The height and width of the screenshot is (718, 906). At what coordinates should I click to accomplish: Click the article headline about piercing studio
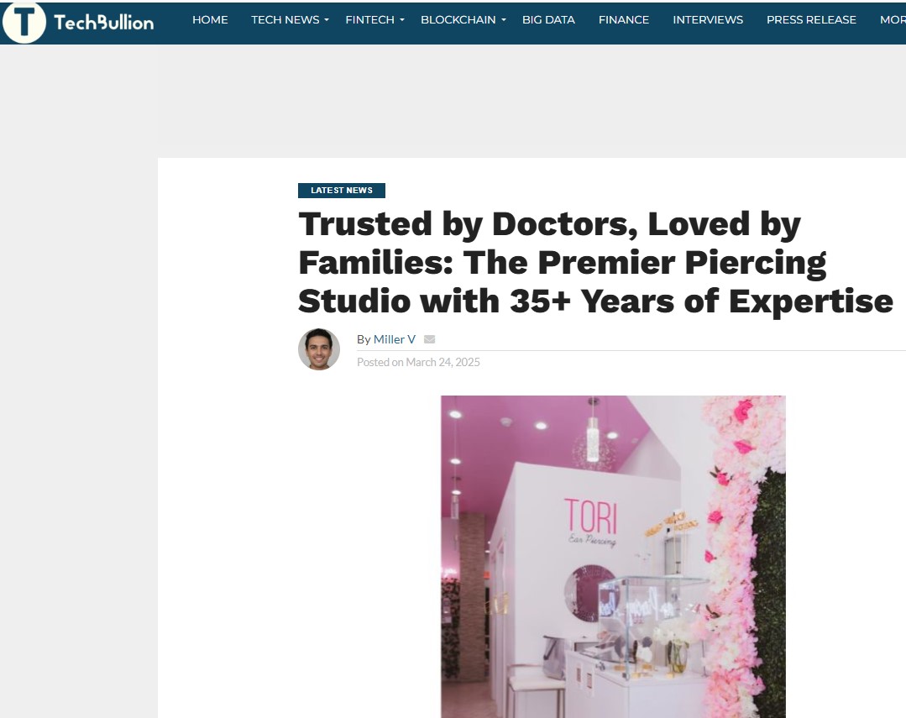point(595,263)
